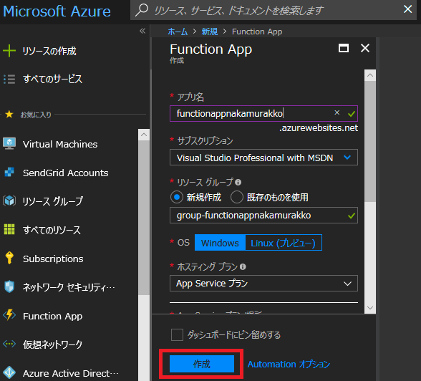Choose Linux (プレビュー) as the OS

(284, 243)
